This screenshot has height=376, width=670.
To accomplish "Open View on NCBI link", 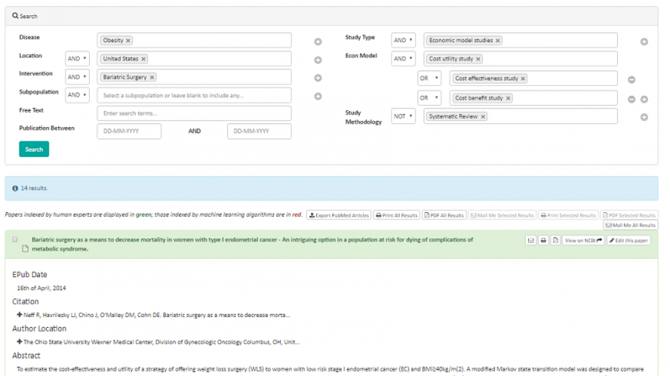I will pos(583,240).
